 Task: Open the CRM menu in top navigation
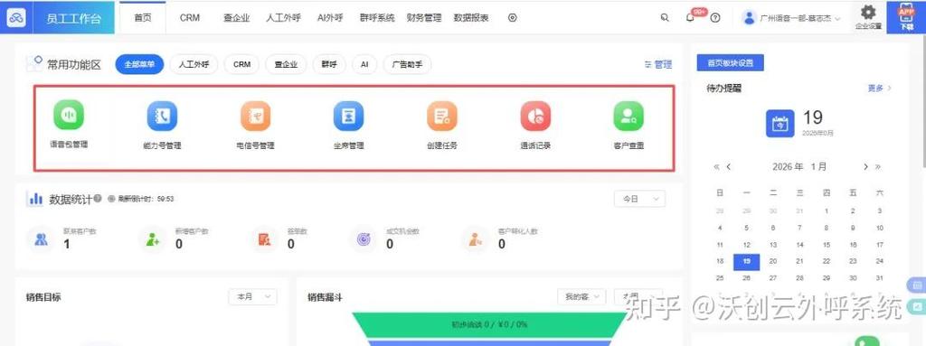click(x=190, y=18)
